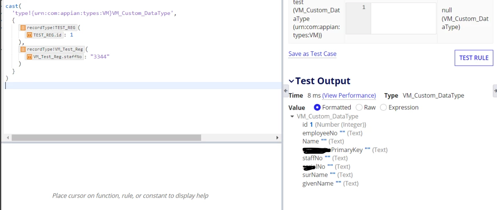Select the Expression value option
This screenshot has width=497, height=210.
click(383, 108)
